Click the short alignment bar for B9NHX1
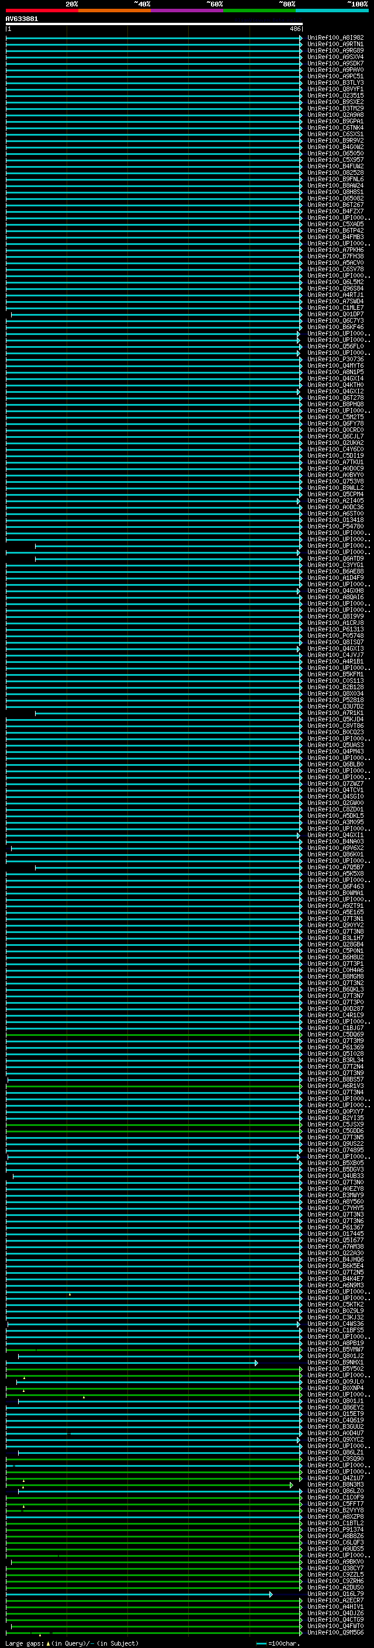374x1648 pixels. click(x=131, y=1363)
